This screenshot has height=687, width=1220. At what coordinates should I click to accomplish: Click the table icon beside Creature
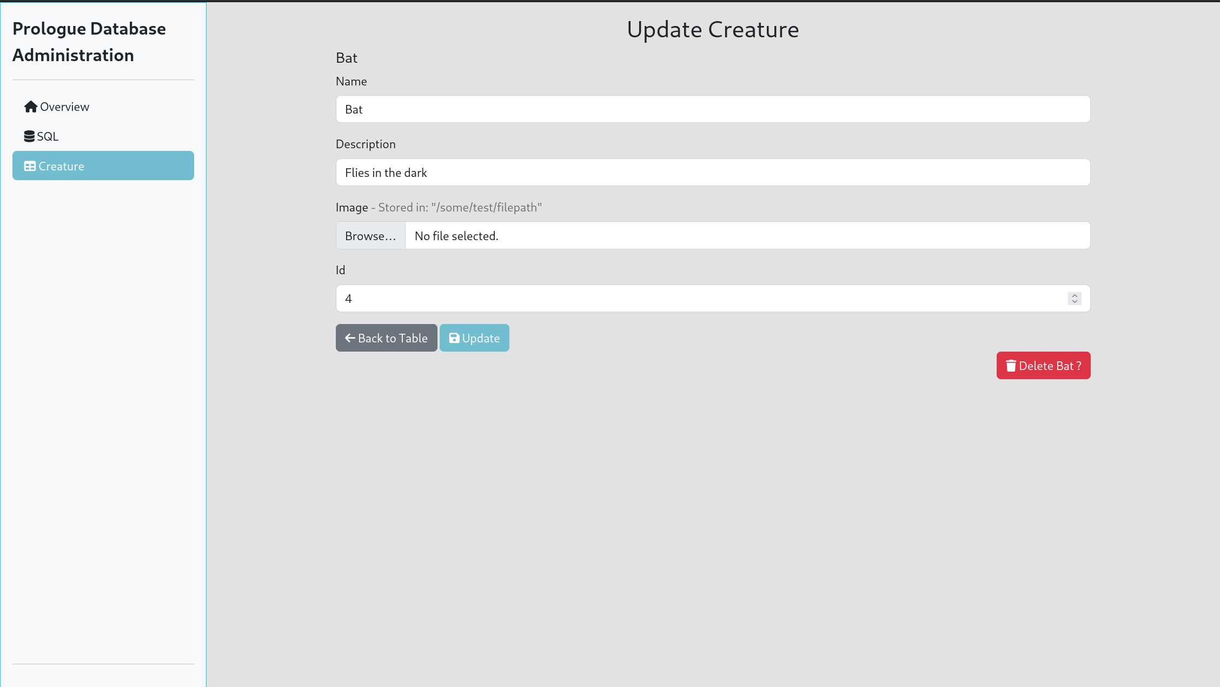[x=30, y=166]
